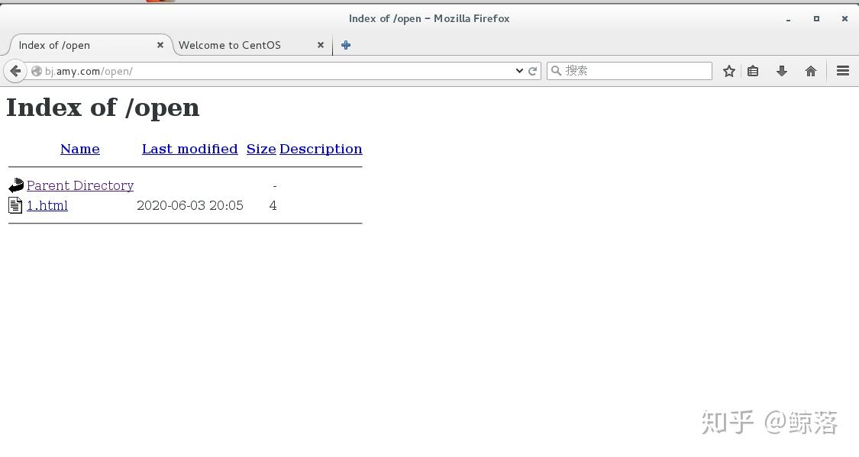This screenshot has width=859, height=457.
Task: Click the globe site identity icon
Action: pyautogui.click(x=37, y=71)
